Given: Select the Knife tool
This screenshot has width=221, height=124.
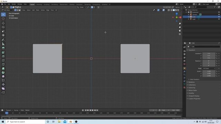Looking at the screenshot, I should pyautogui.click(x=3, y=64).
